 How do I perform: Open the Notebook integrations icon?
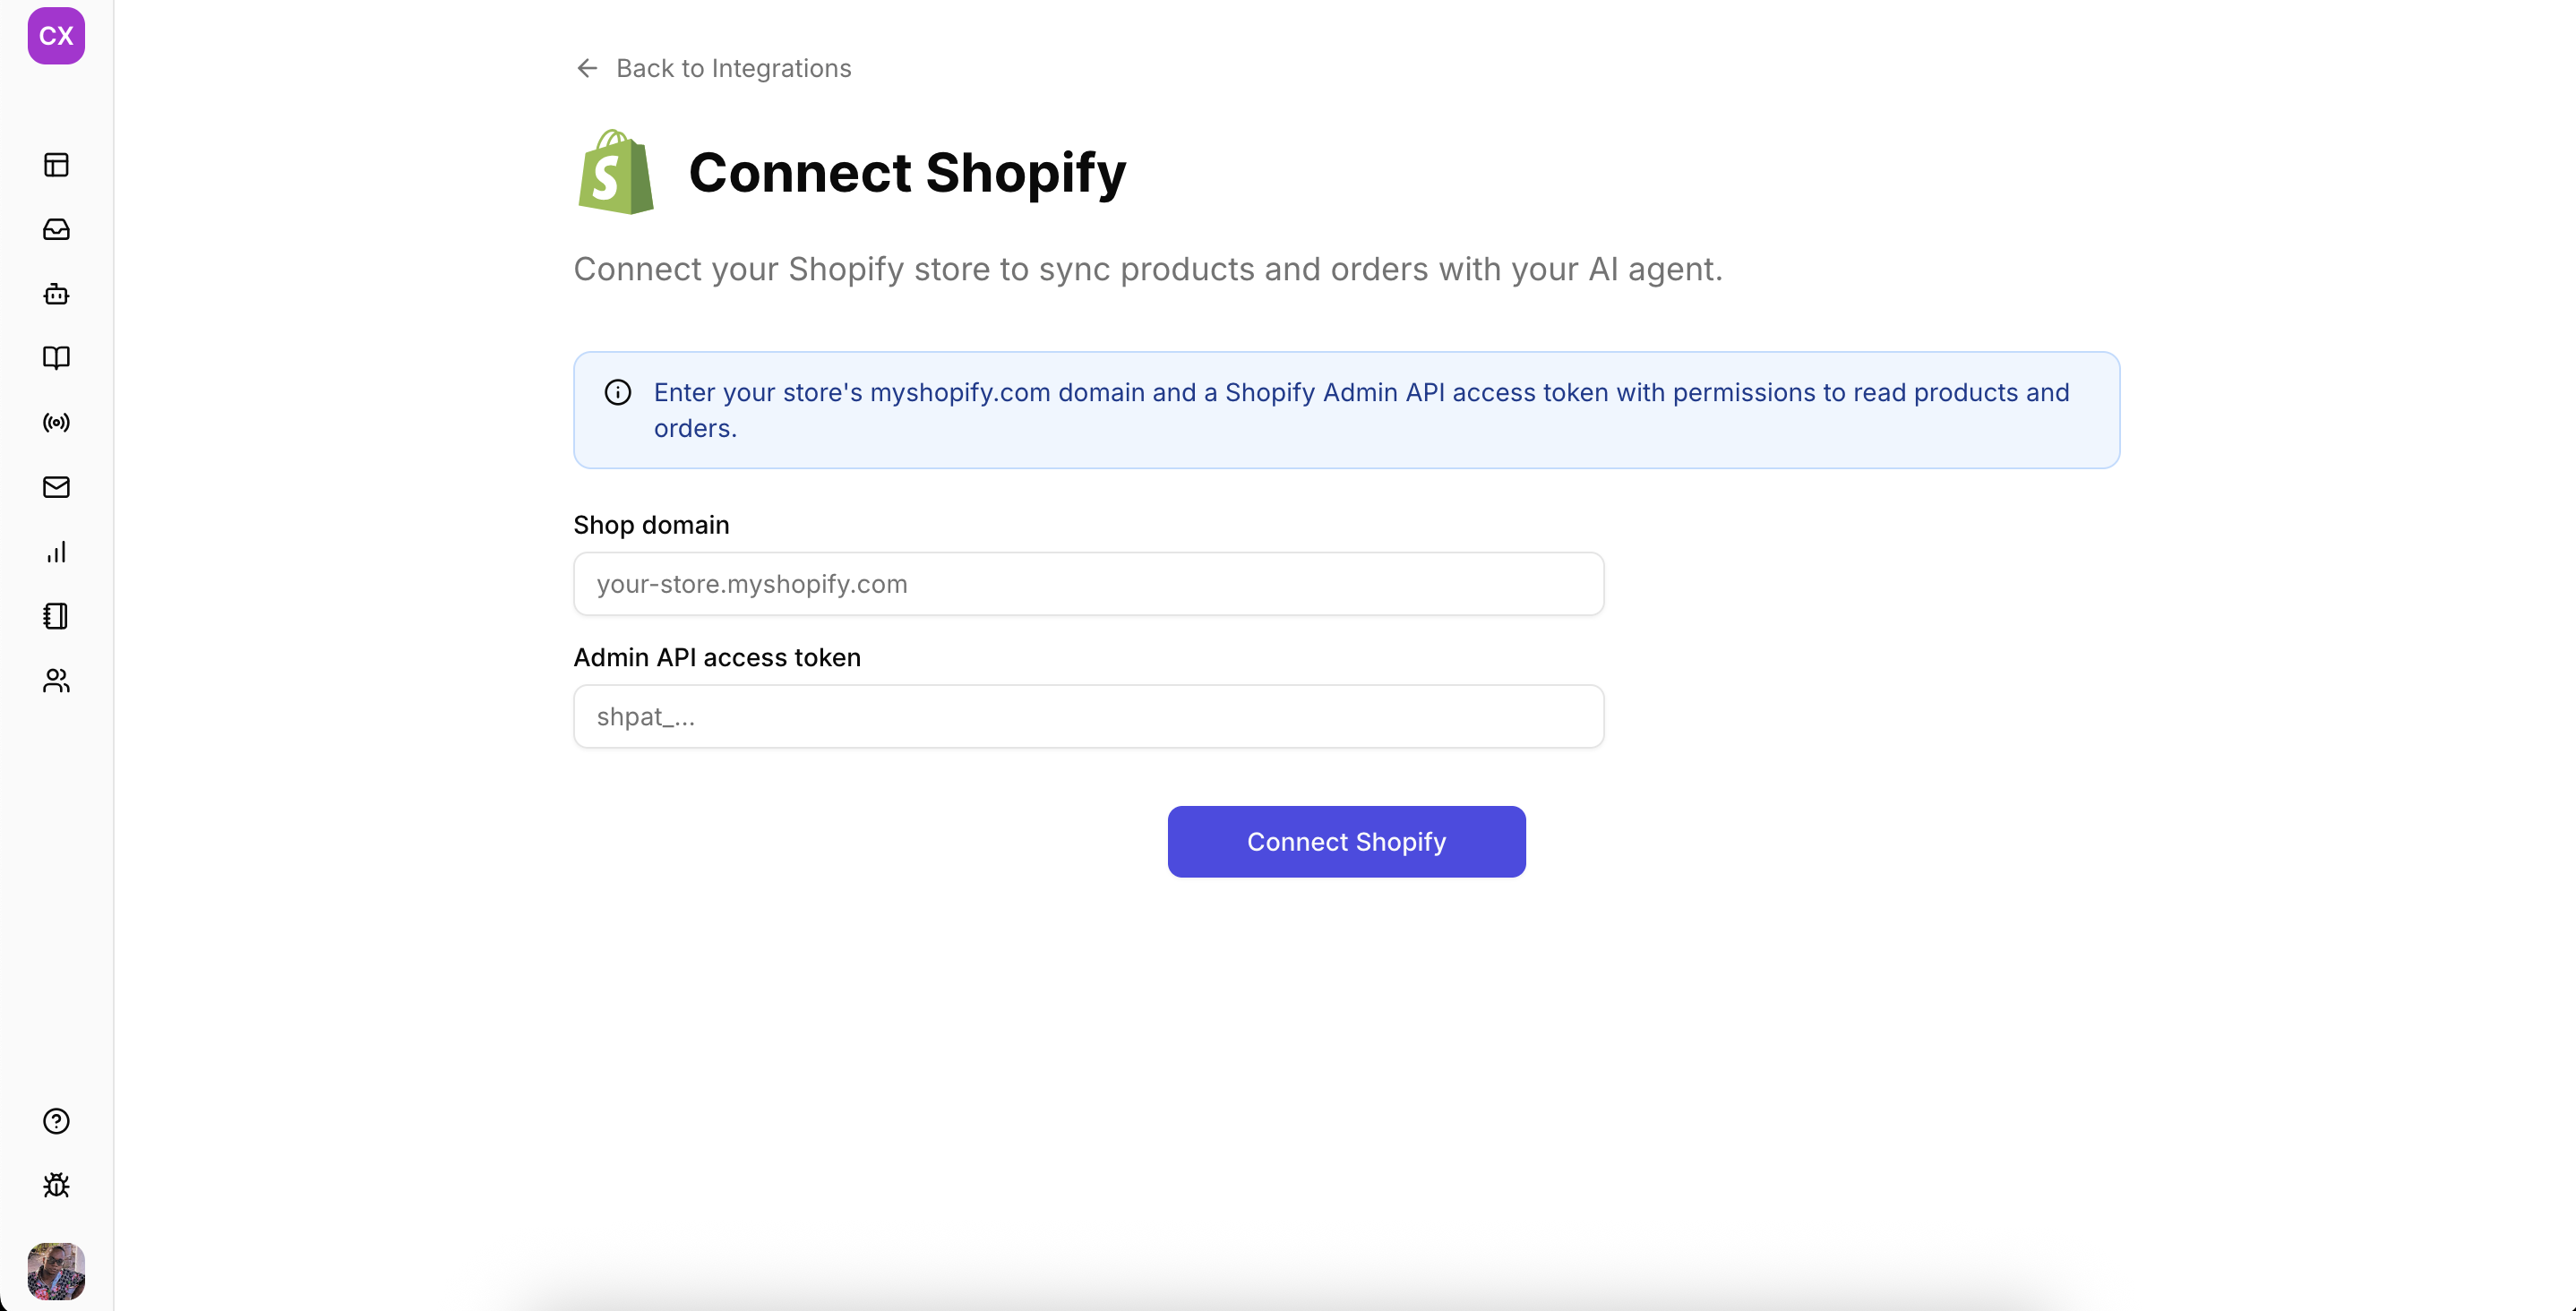(x=57, y=616)
